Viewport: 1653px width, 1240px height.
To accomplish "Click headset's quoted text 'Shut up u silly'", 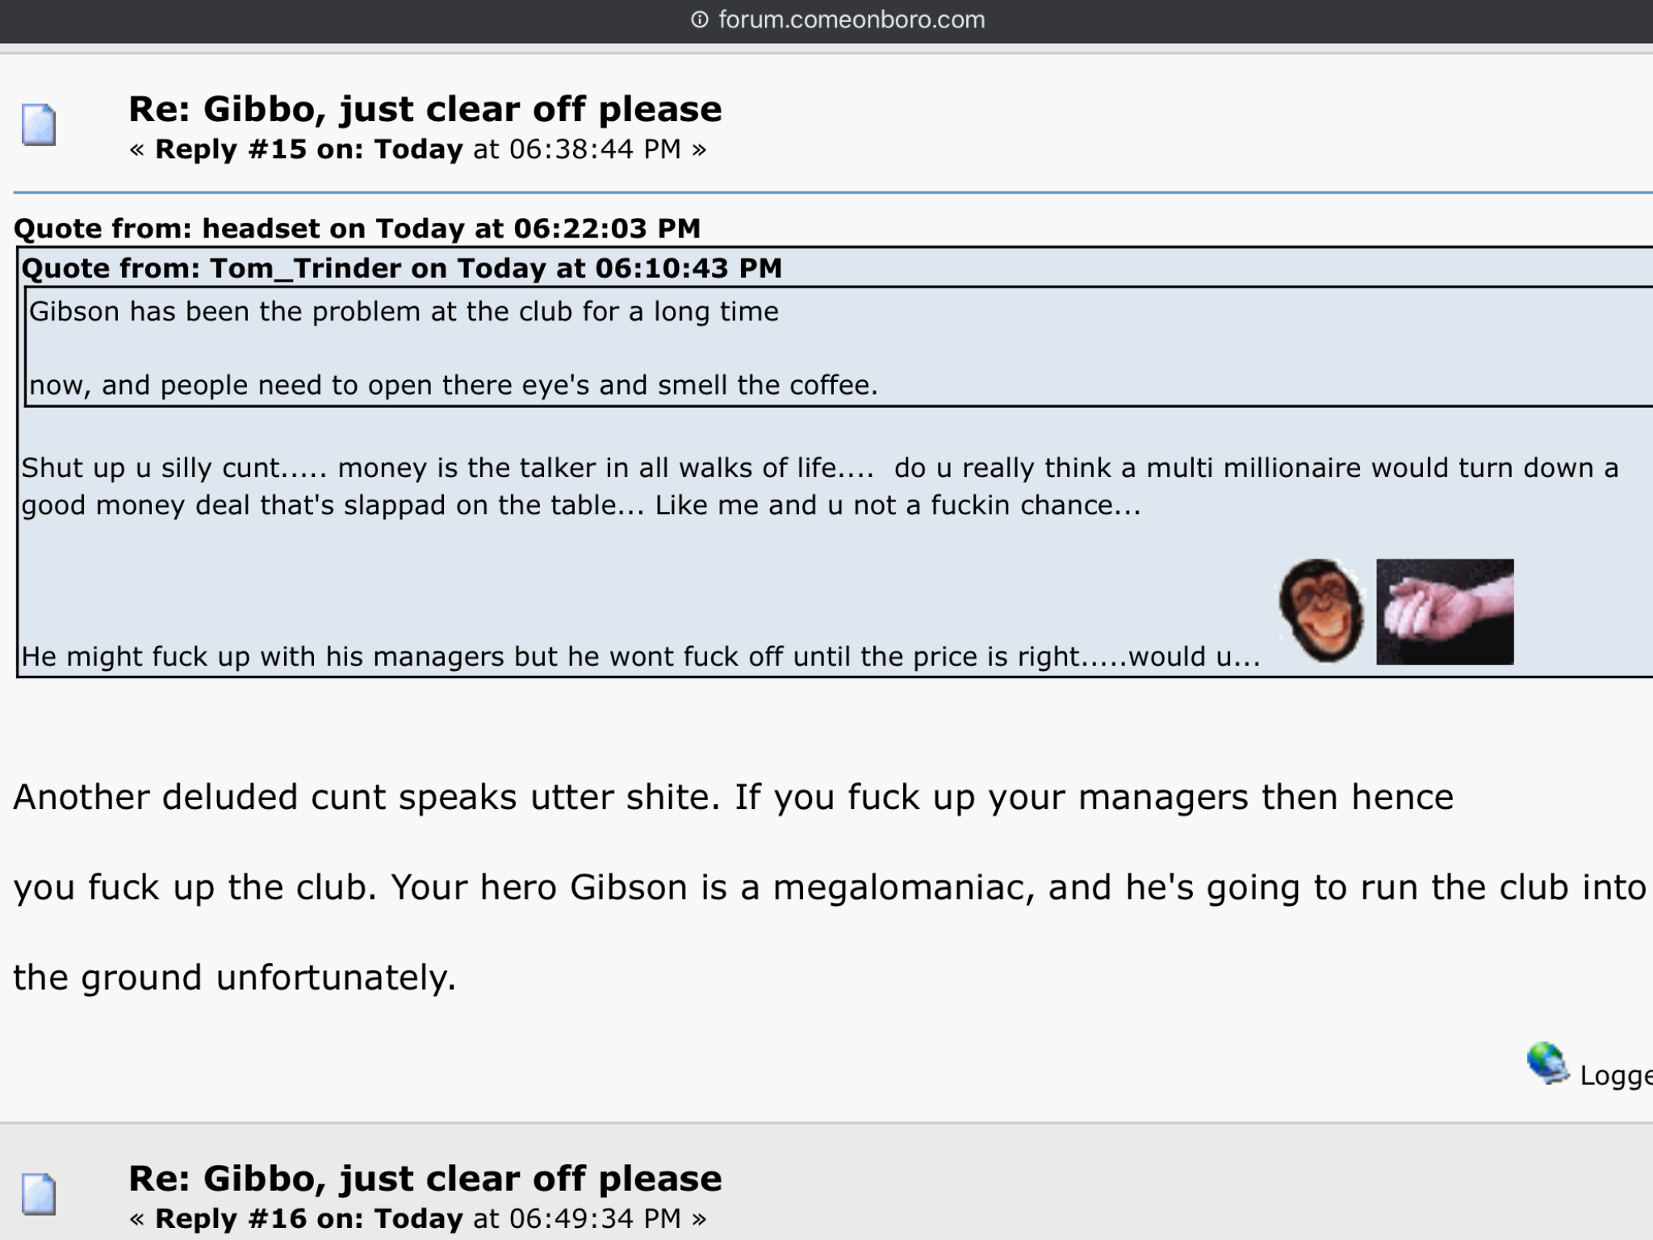I will point(820,486).
